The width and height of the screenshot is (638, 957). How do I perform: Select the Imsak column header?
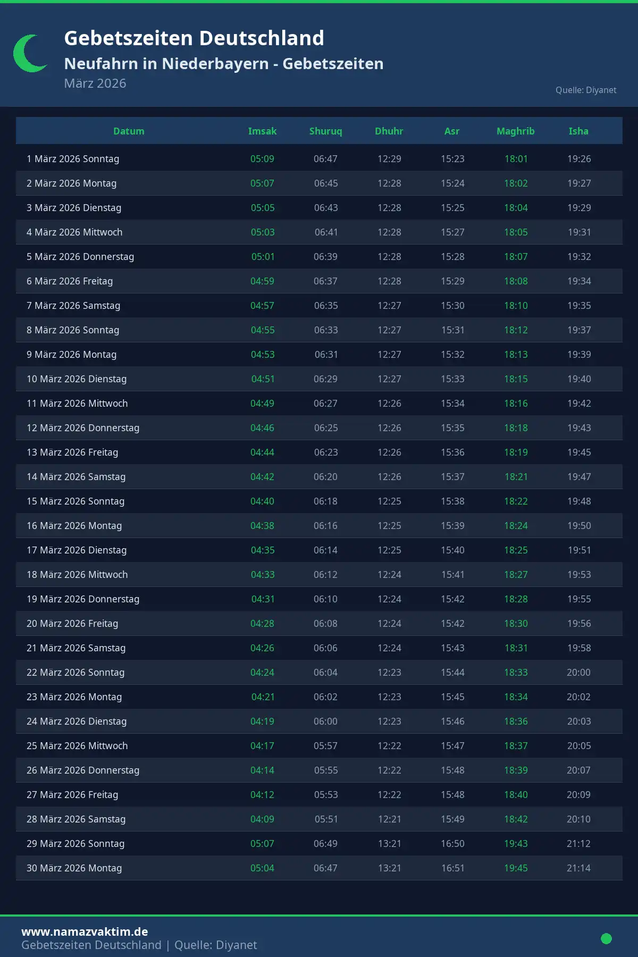pyautogui.click(x=262, y=131)
